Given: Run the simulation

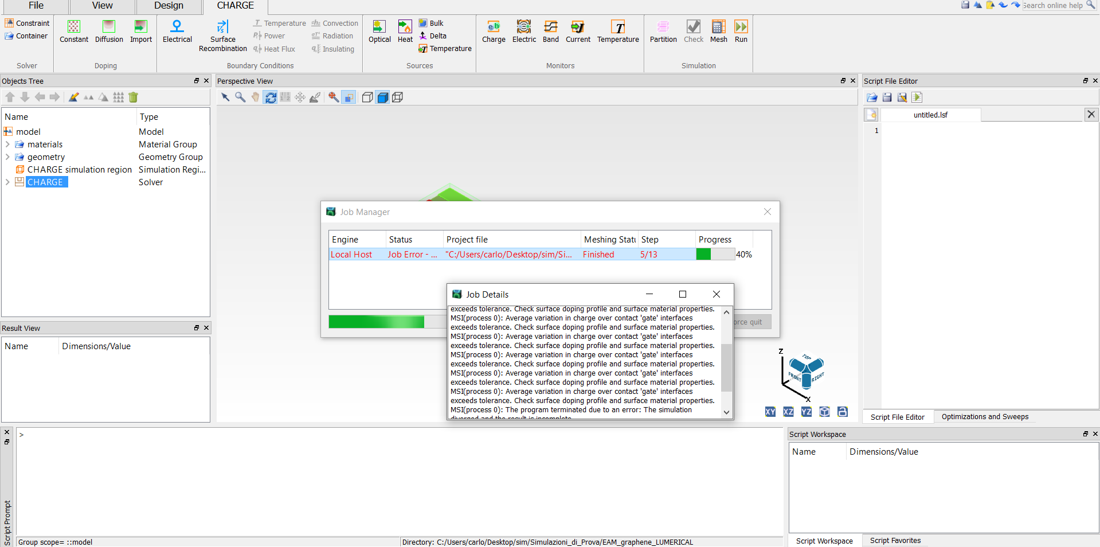Looking at the screenshot, I should (x=741, y=31).
